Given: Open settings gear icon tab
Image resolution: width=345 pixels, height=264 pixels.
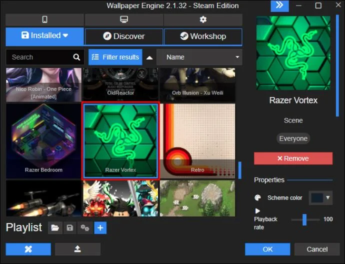Looking at the screenshot, I should pos(203,19).
